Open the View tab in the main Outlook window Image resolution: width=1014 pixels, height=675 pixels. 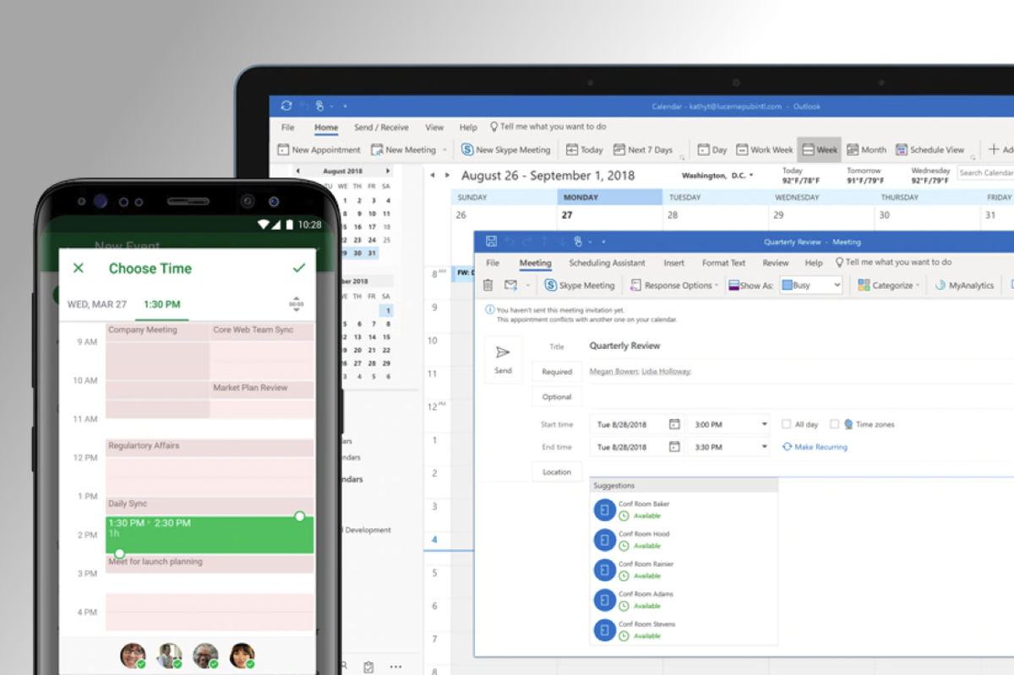pos(434,128)
